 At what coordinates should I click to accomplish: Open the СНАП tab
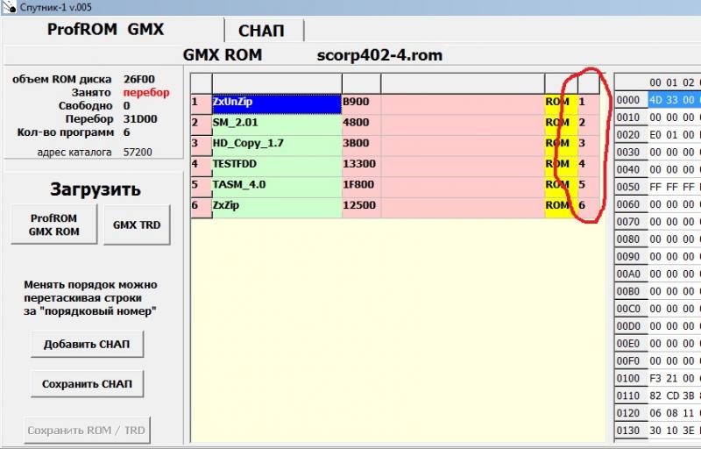pos(261,31)
